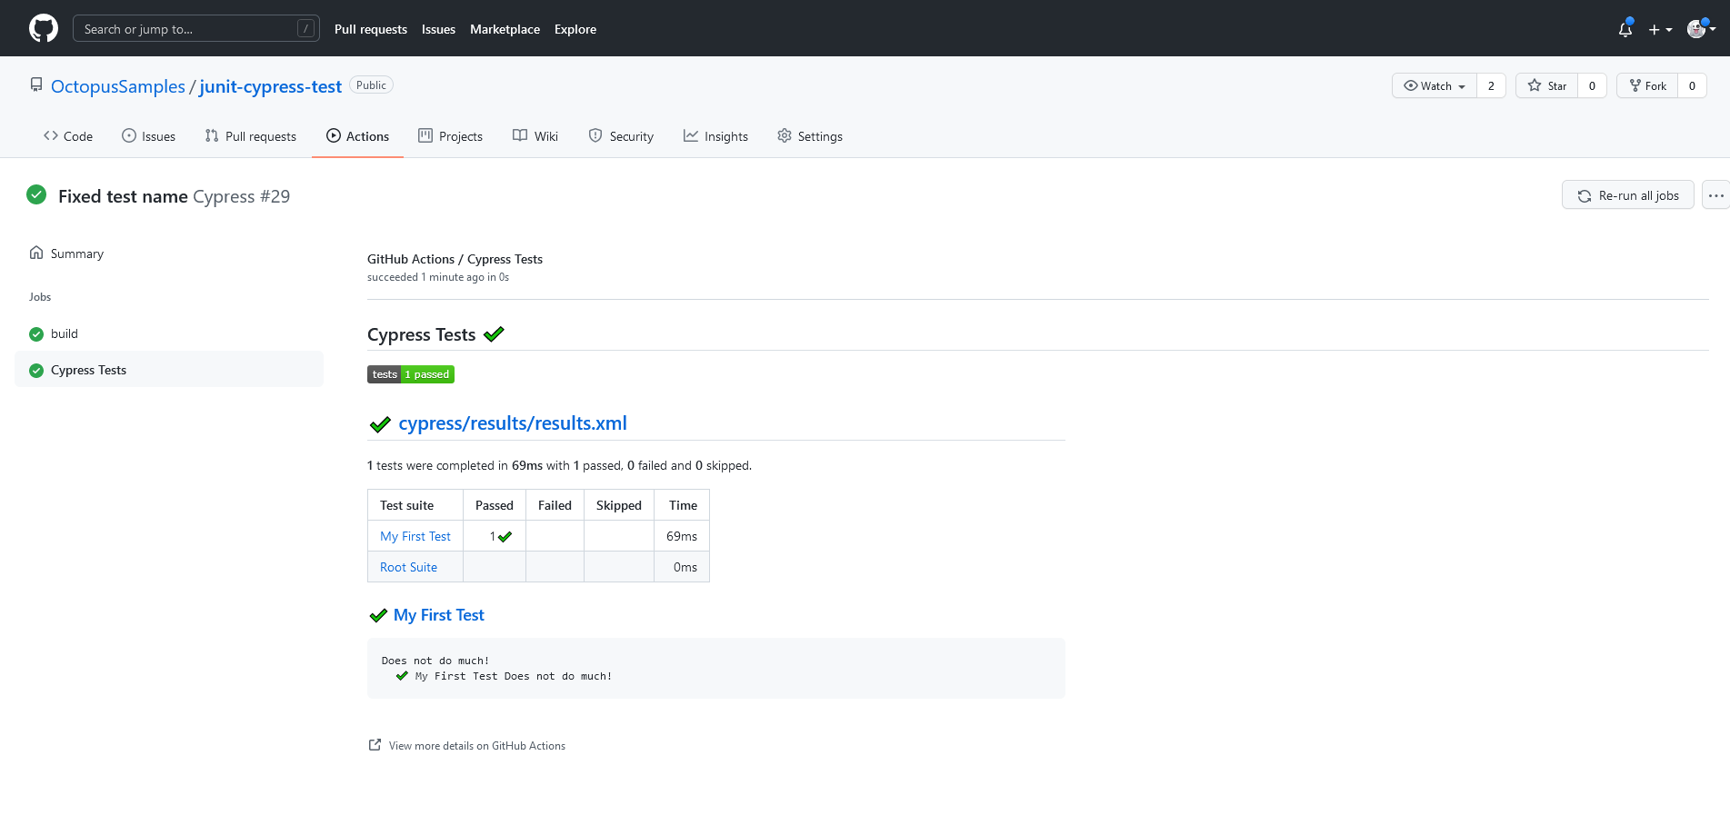Switch to the Insights tab
This screenshot has width=1730, height=835.
(715, 136)
